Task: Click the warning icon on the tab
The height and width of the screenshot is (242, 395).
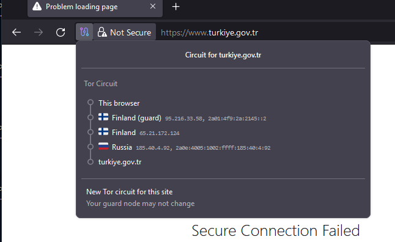Action: click(x=37, y=6)
